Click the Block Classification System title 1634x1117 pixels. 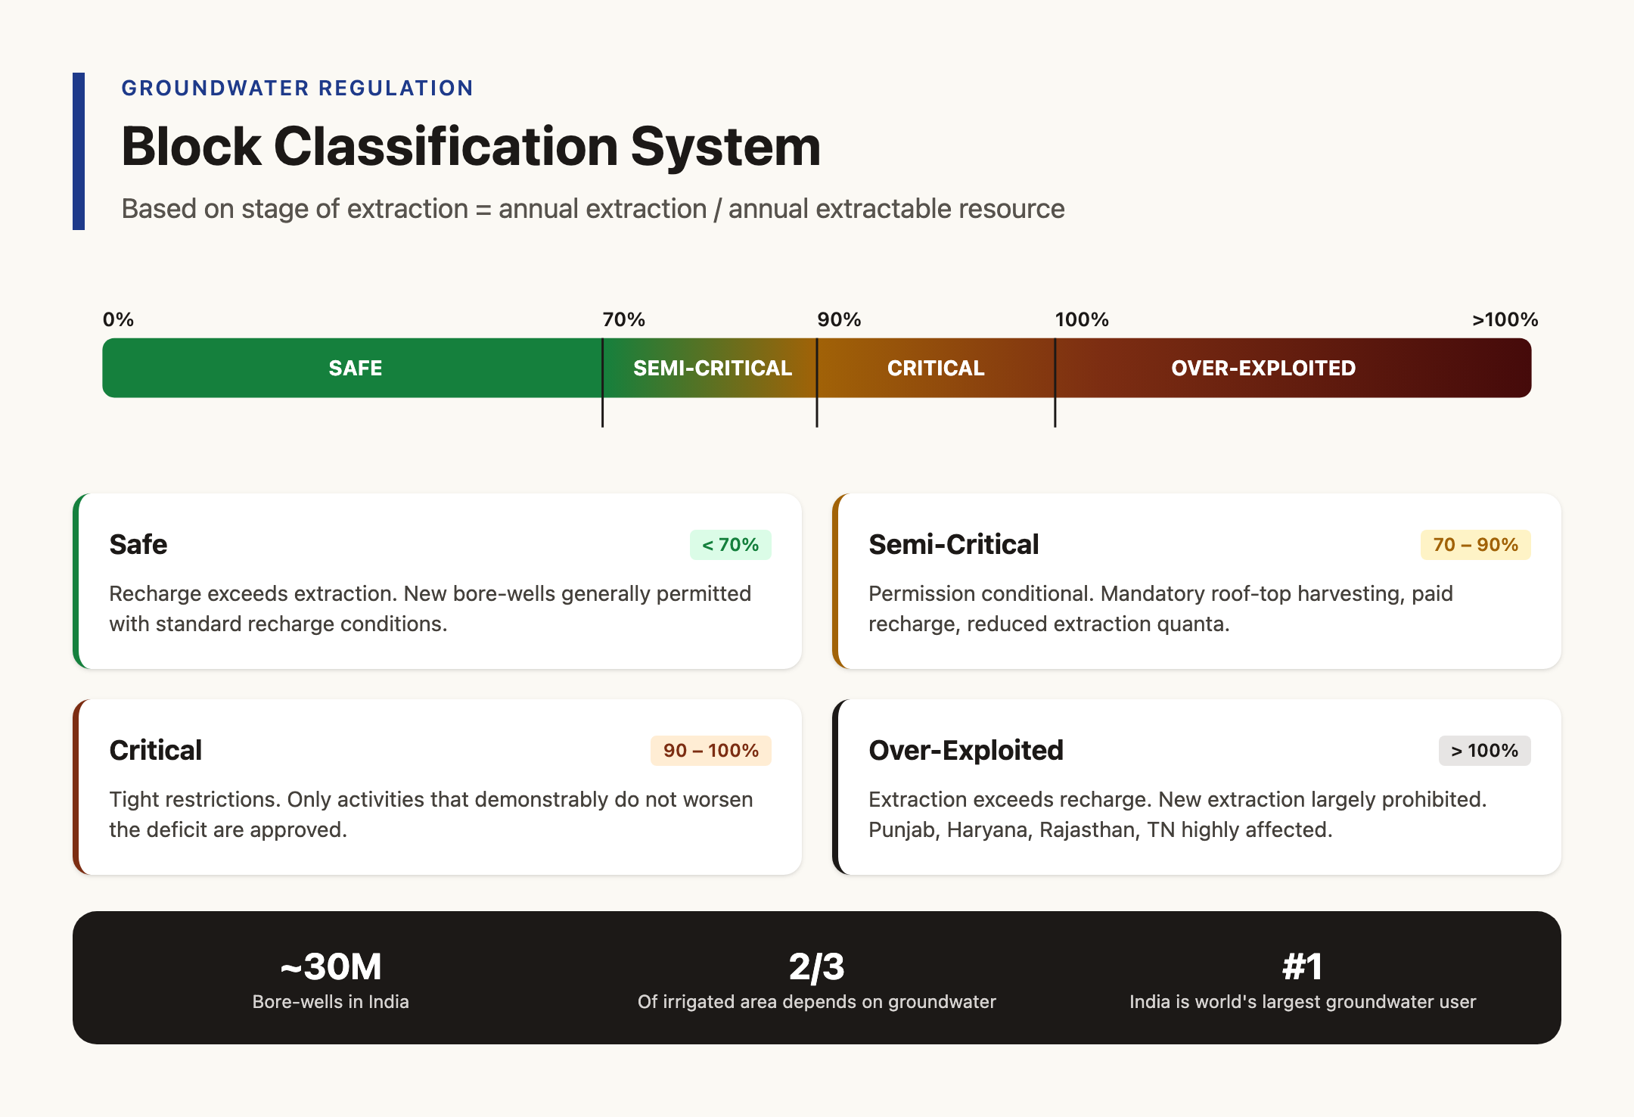tap(471, 146)
